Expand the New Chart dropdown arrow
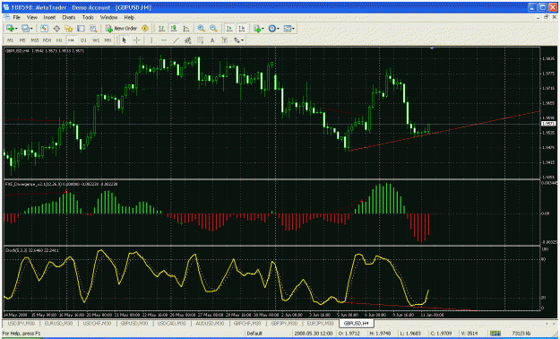This screenshot has height=339, width=560. coord(16,29)
